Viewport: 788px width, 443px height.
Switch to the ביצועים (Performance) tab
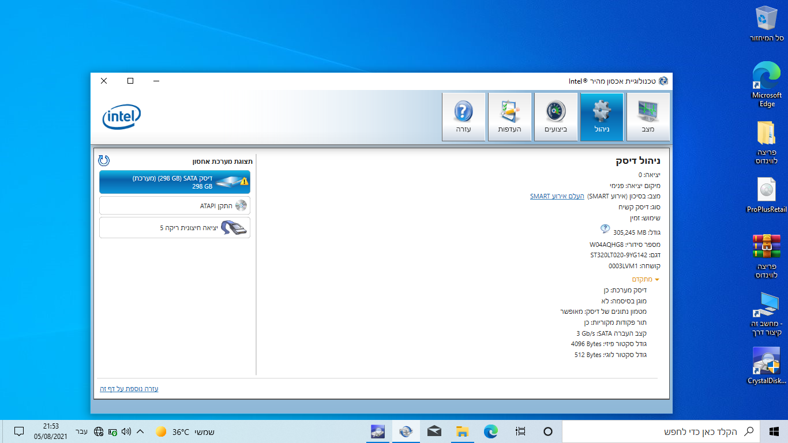(556, 117)
